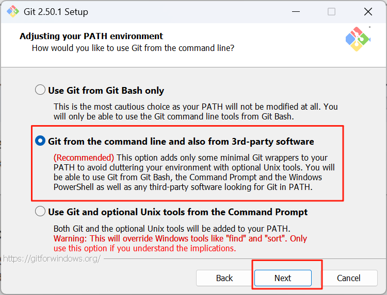Image resolution: width=387 pixels, height=295 pixels.
Task: Go to the Next setup page
Action: (x=283, y=278)
